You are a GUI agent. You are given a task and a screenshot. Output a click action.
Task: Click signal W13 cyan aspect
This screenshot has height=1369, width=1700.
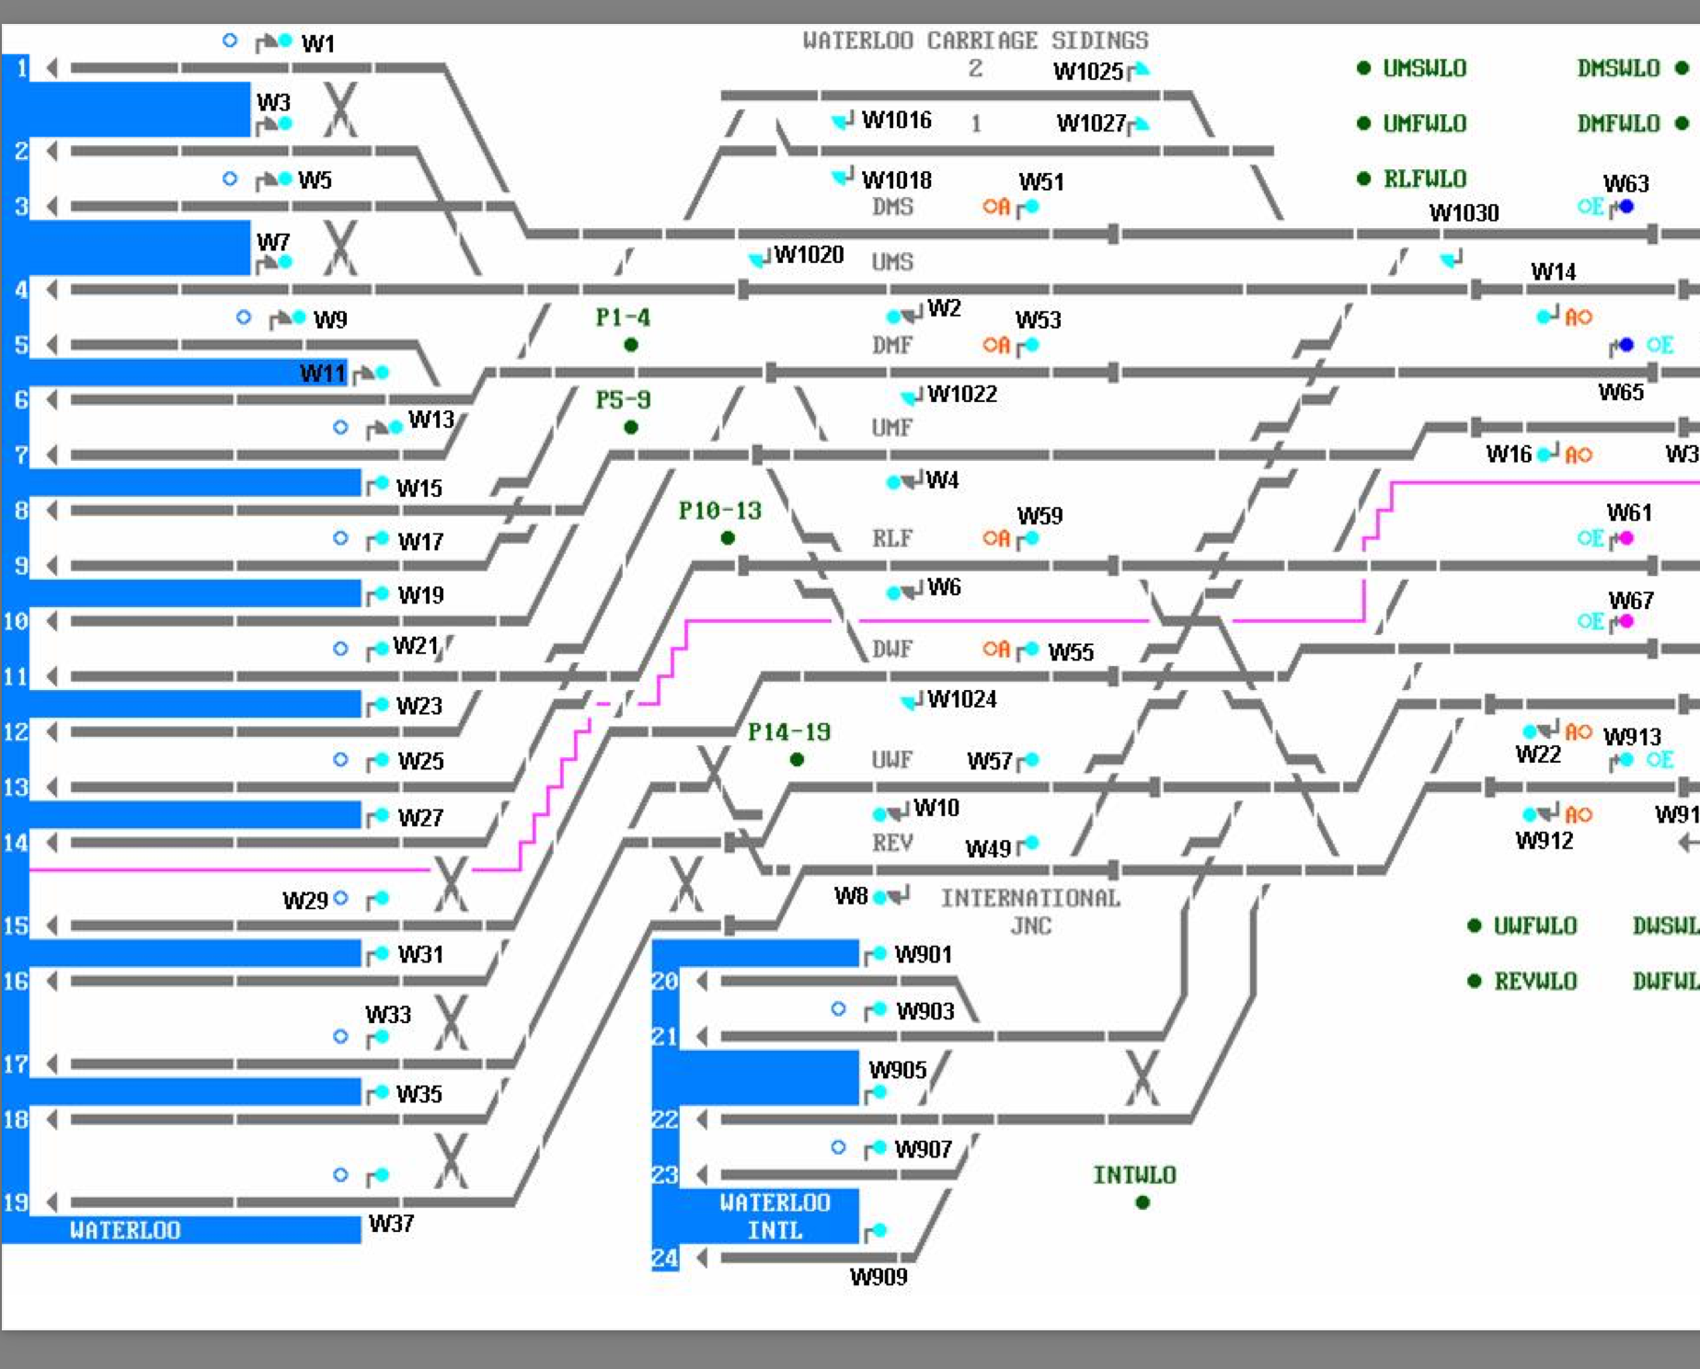(396, 427)
